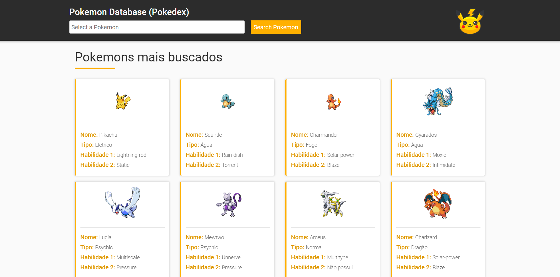The image size is (560, 277).
Task: Click Lugia's Psychic type text
Action: pos(104,247)
